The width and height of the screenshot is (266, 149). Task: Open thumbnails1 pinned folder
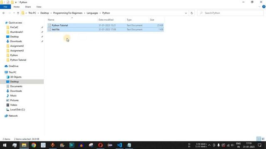(x=17, y=32)
